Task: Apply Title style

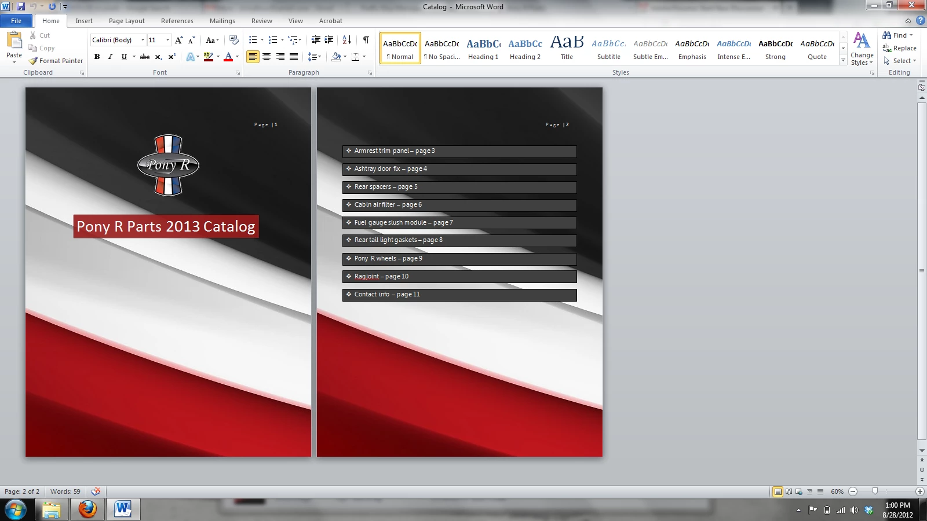Action: (567, 48)
